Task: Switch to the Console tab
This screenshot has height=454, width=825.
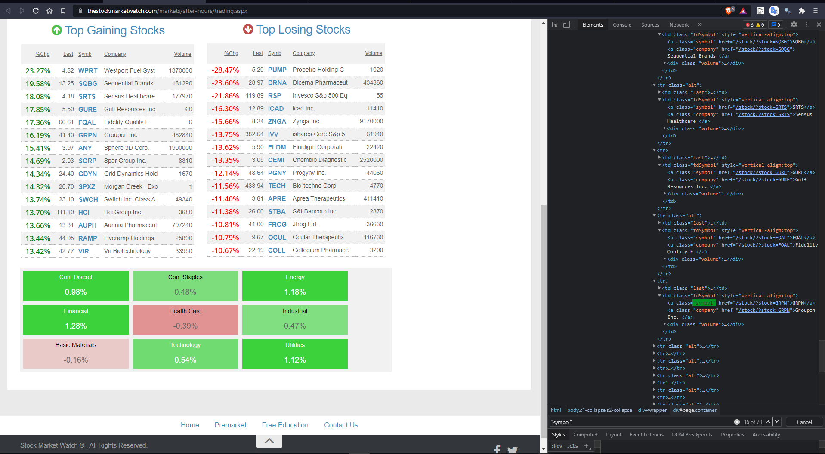Action: 622,24
